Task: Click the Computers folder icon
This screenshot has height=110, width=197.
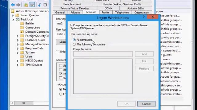Action: [22, 28]
